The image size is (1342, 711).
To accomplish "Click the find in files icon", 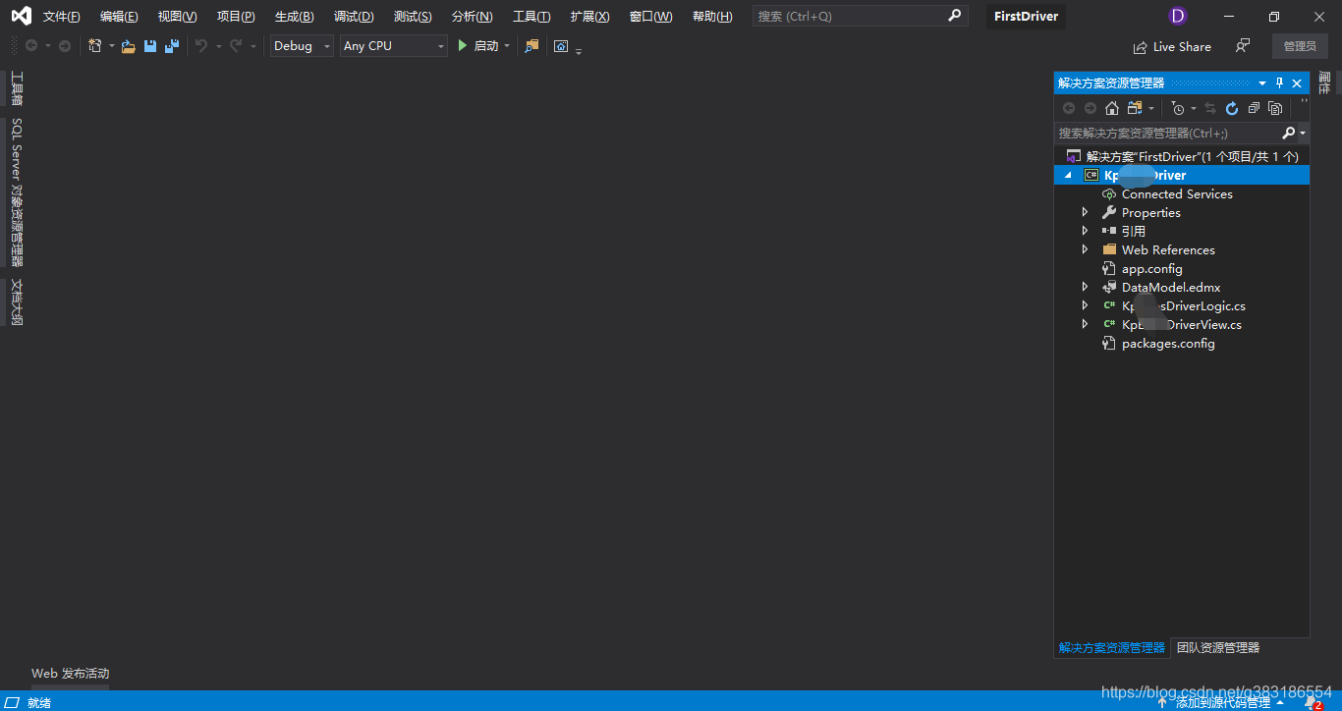I will tap(531, 46).
